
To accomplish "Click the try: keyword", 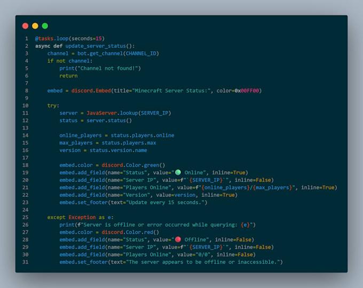I will click(x=53, y=106).
